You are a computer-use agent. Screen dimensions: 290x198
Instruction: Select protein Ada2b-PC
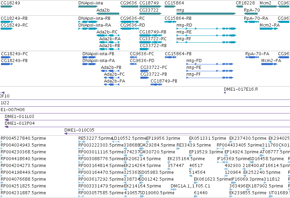114,74
